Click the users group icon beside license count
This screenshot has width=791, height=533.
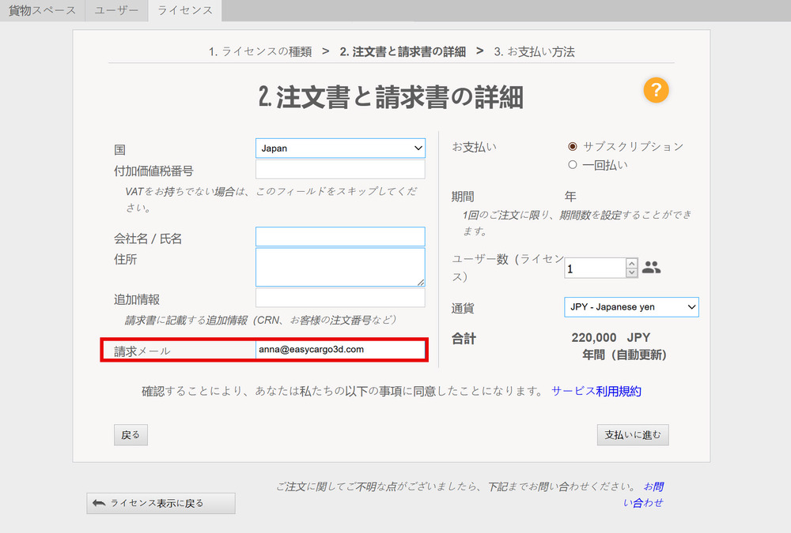651,268
